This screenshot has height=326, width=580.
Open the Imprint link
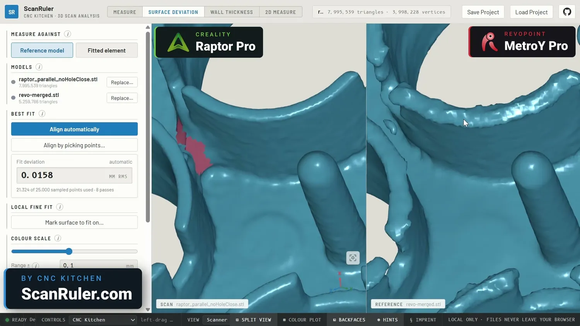click(423, 320)
